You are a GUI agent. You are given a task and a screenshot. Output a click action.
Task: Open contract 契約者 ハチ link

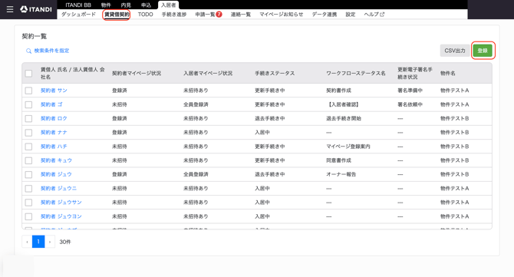[54, 147]
